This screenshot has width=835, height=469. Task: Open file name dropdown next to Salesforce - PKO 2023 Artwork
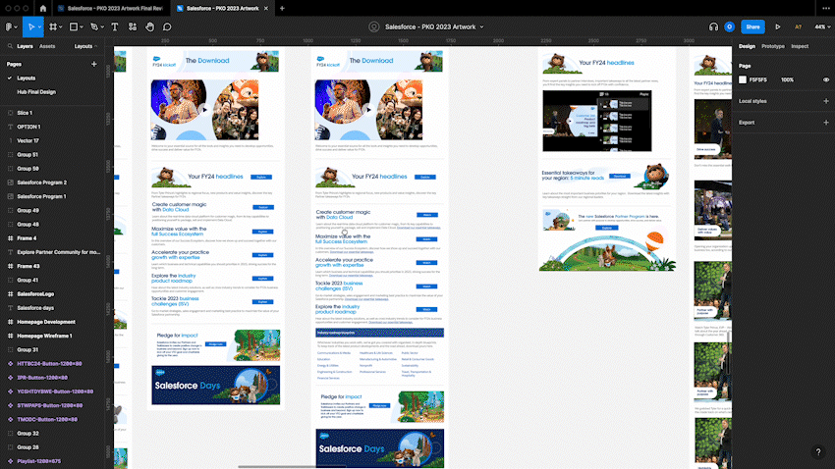point(482,27)
